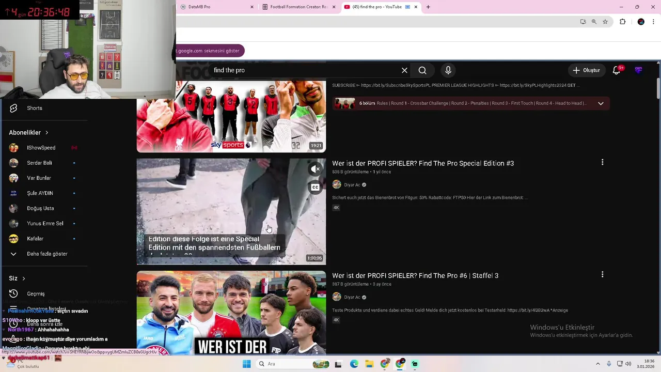Screen dimensions: 661x372
Task: Click in the find the pro search field
Action: coord(305,70)
